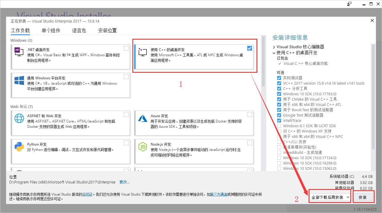Uncheck Windows 10 SDK (10.0.17763.0)
Image resolution: width=382 pixels, height=213 pixels.
tap(279, 94)
